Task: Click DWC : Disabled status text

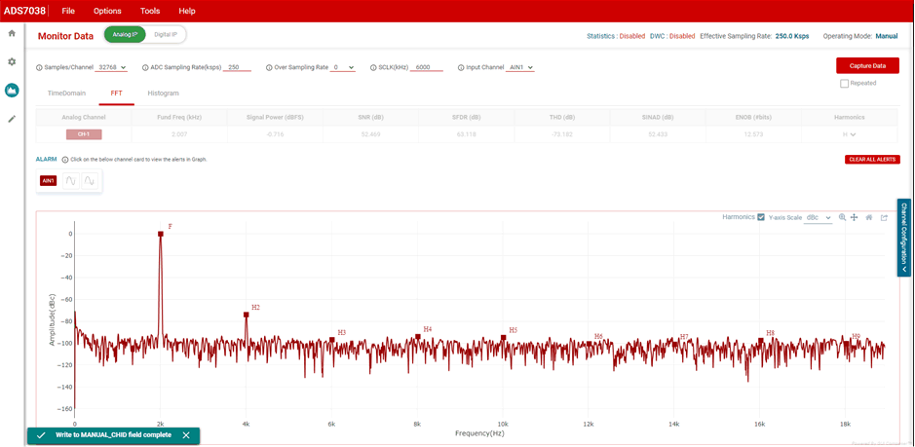Action: [x=672, y=36]
